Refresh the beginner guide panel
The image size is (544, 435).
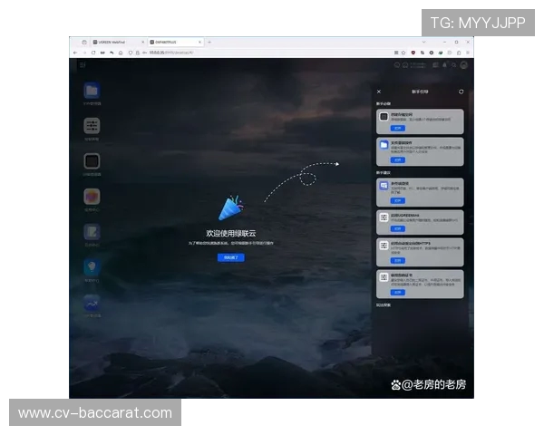point(461,92)
